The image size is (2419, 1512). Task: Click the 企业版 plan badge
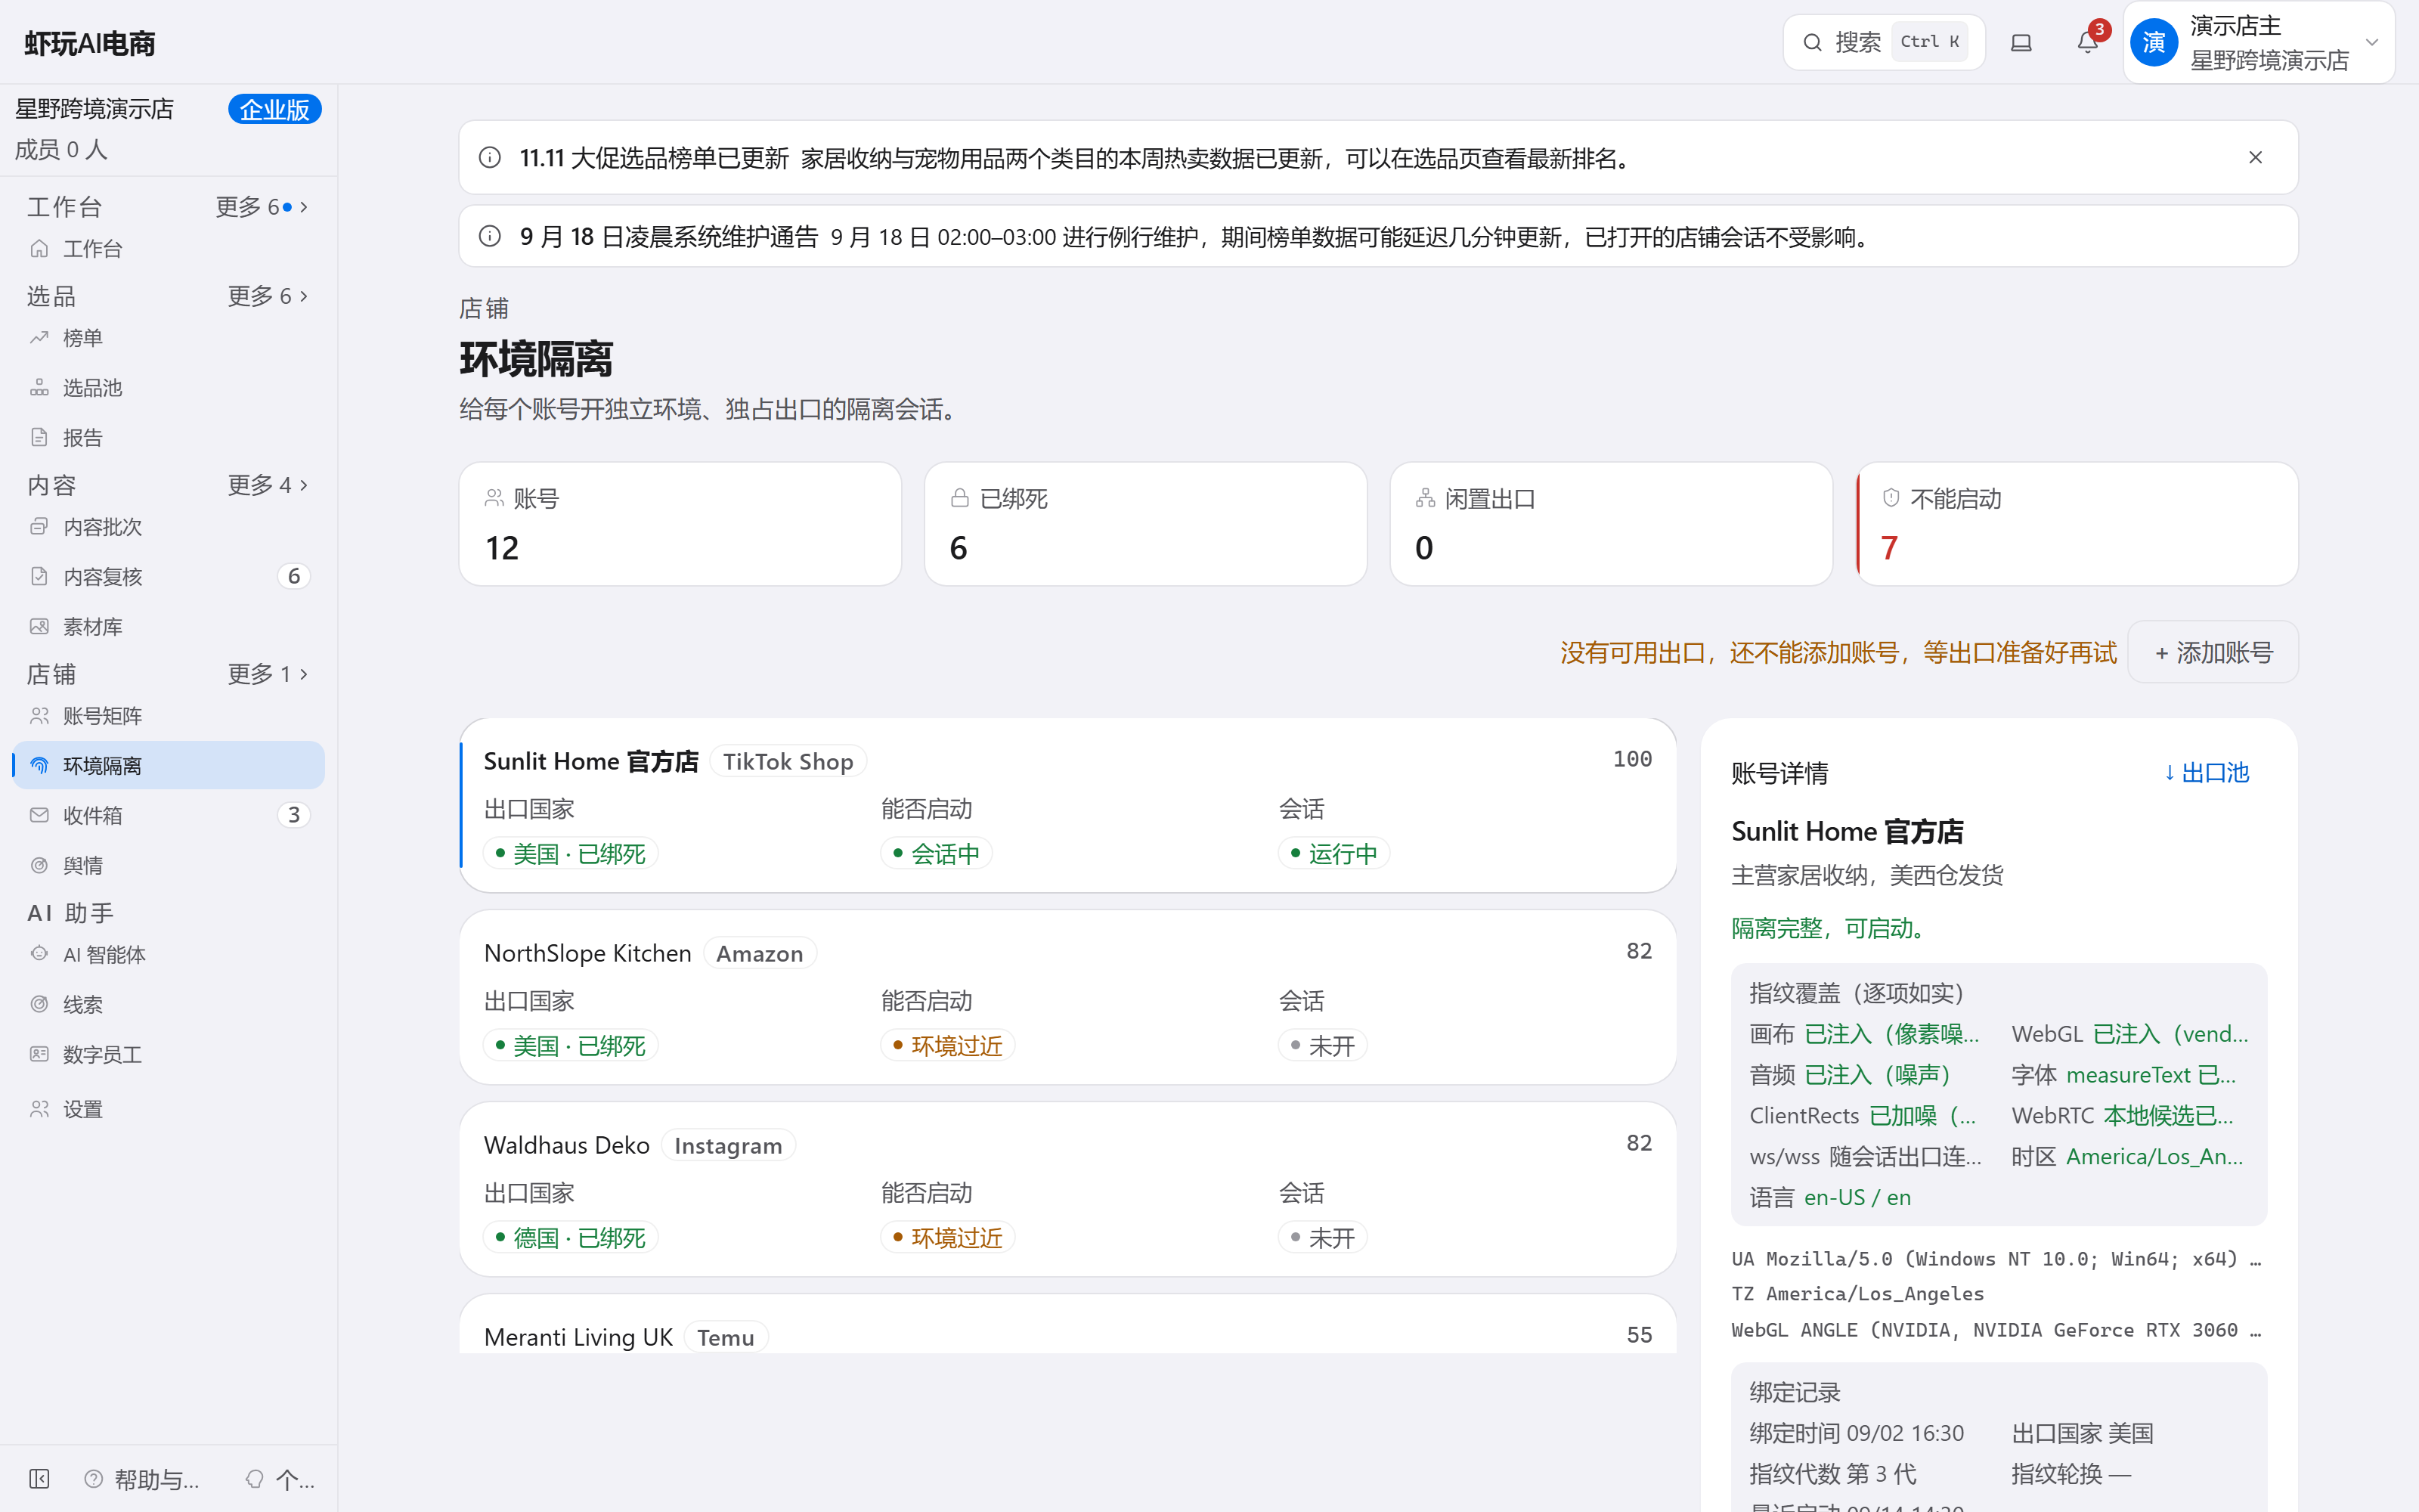tap(275, 109)
